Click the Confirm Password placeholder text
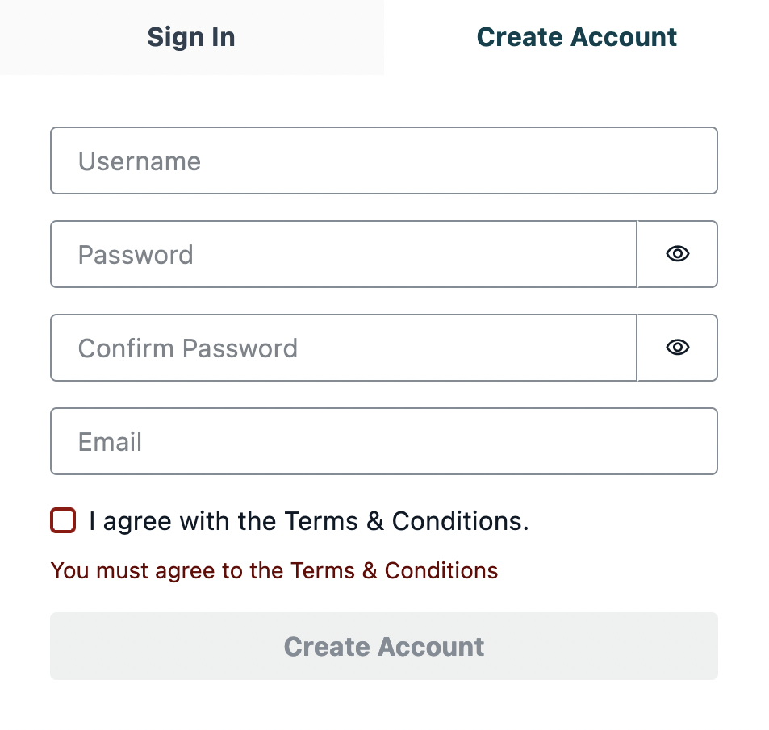Image resolution: width=769 pixels, height=730 pixels. (x=188, y=348)
